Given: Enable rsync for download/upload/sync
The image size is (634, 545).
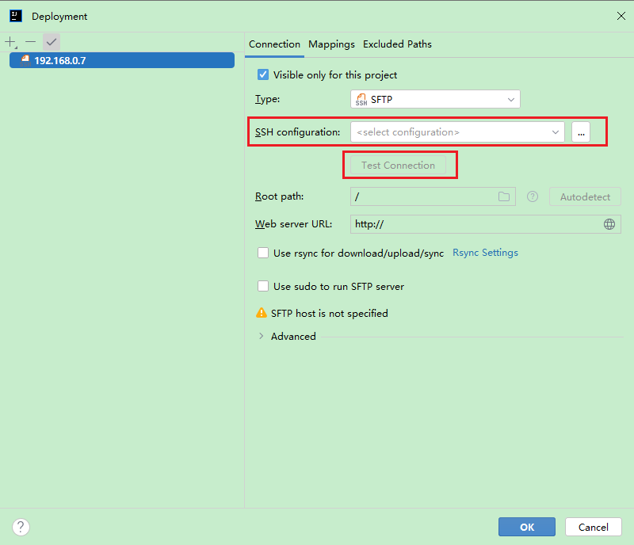Looking at the screenshot, I should coord(263,253).
